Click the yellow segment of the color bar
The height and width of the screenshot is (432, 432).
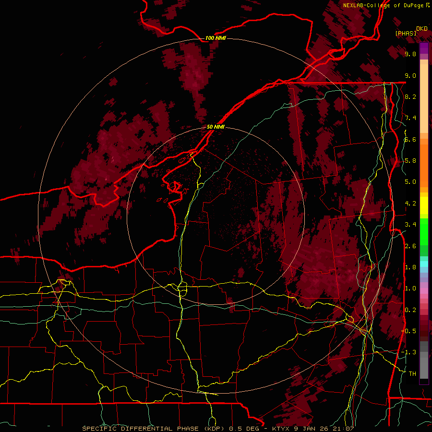tap(424, 205)
